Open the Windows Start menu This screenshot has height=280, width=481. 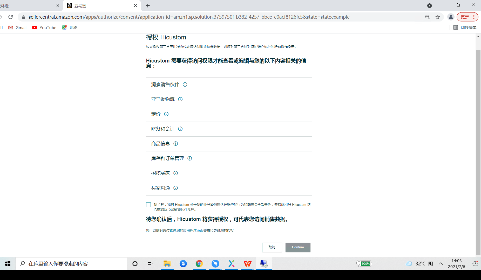coord(8,264)
